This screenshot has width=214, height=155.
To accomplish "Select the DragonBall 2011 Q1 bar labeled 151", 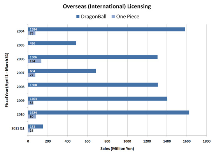I will tap(35, 127).
